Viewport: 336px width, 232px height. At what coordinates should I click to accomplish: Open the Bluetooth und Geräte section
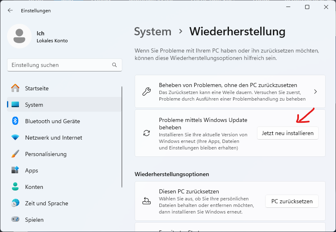[52, 121]
